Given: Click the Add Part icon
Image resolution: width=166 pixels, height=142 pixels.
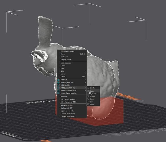Looking at the screenshot, I should click(x=58, y=80).
